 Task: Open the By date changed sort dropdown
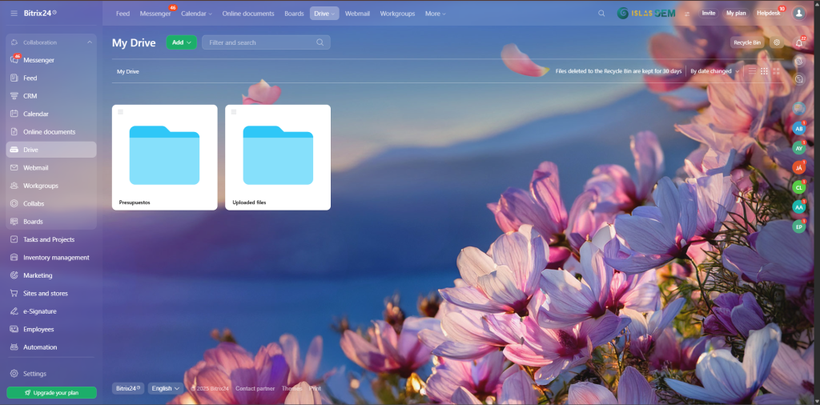coord(713,71)
